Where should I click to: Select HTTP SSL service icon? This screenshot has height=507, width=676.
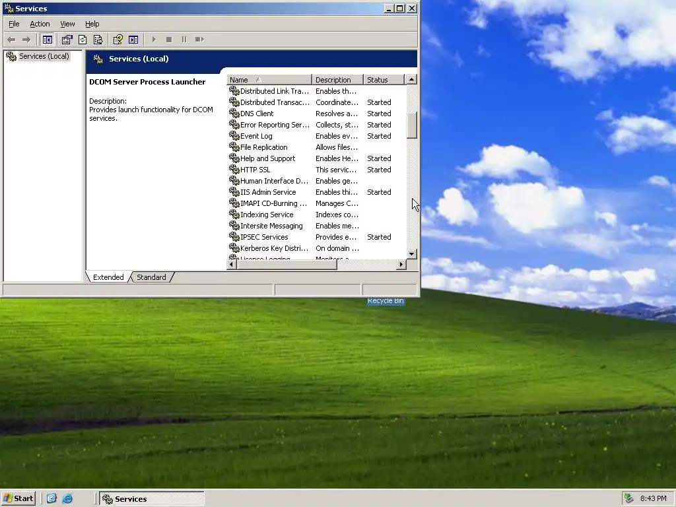(x=234, y=170)
